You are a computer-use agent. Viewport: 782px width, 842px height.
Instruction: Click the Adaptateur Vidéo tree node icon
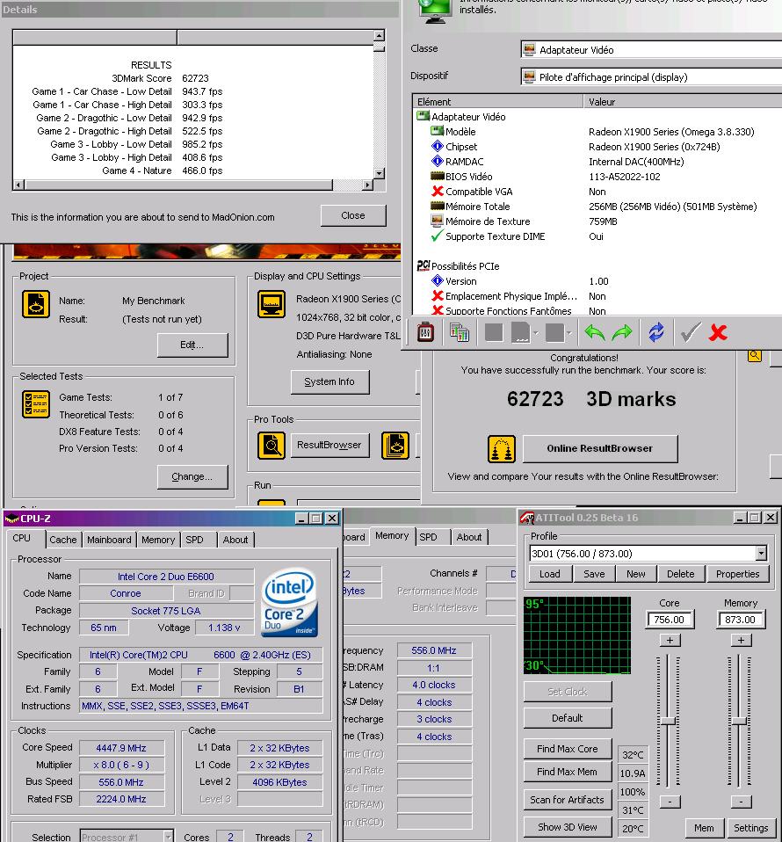tap(424, 116)
